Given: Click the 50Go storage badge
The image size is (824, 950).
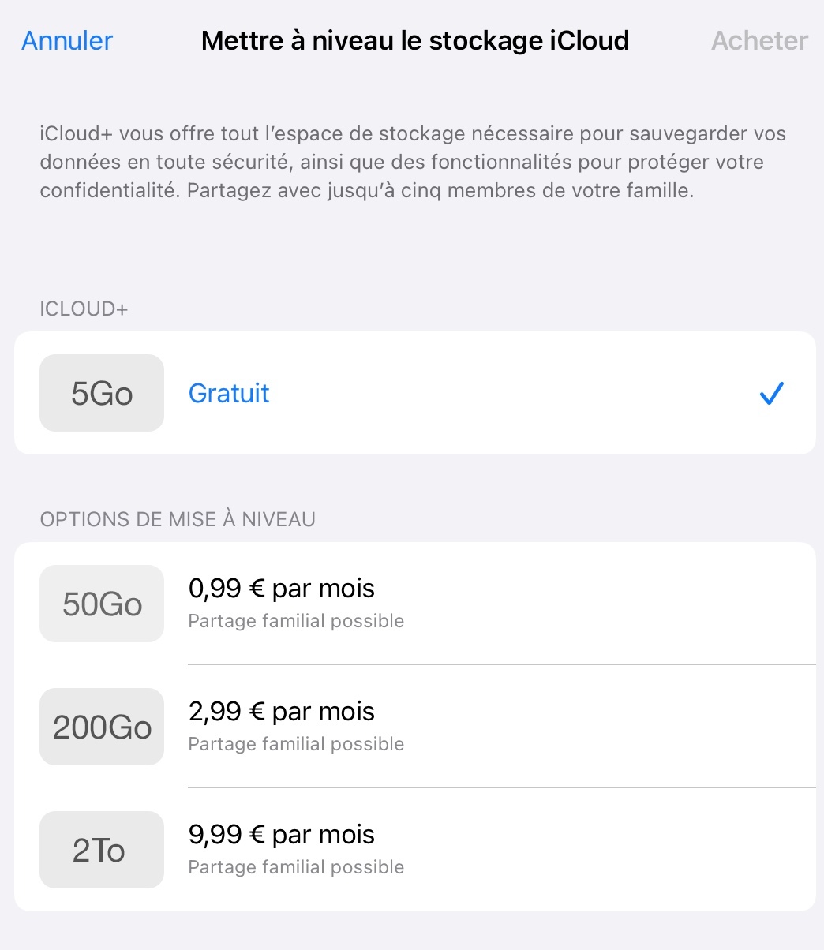Looking at the screenshot, I should click(x=102, y=604).
